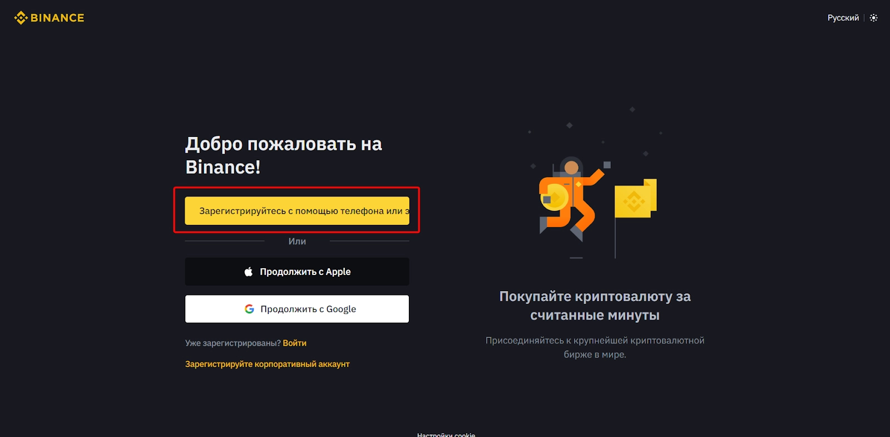This screenshot has width=890, height=437.
Task: Open the Русский language selector
Action: 843,18
